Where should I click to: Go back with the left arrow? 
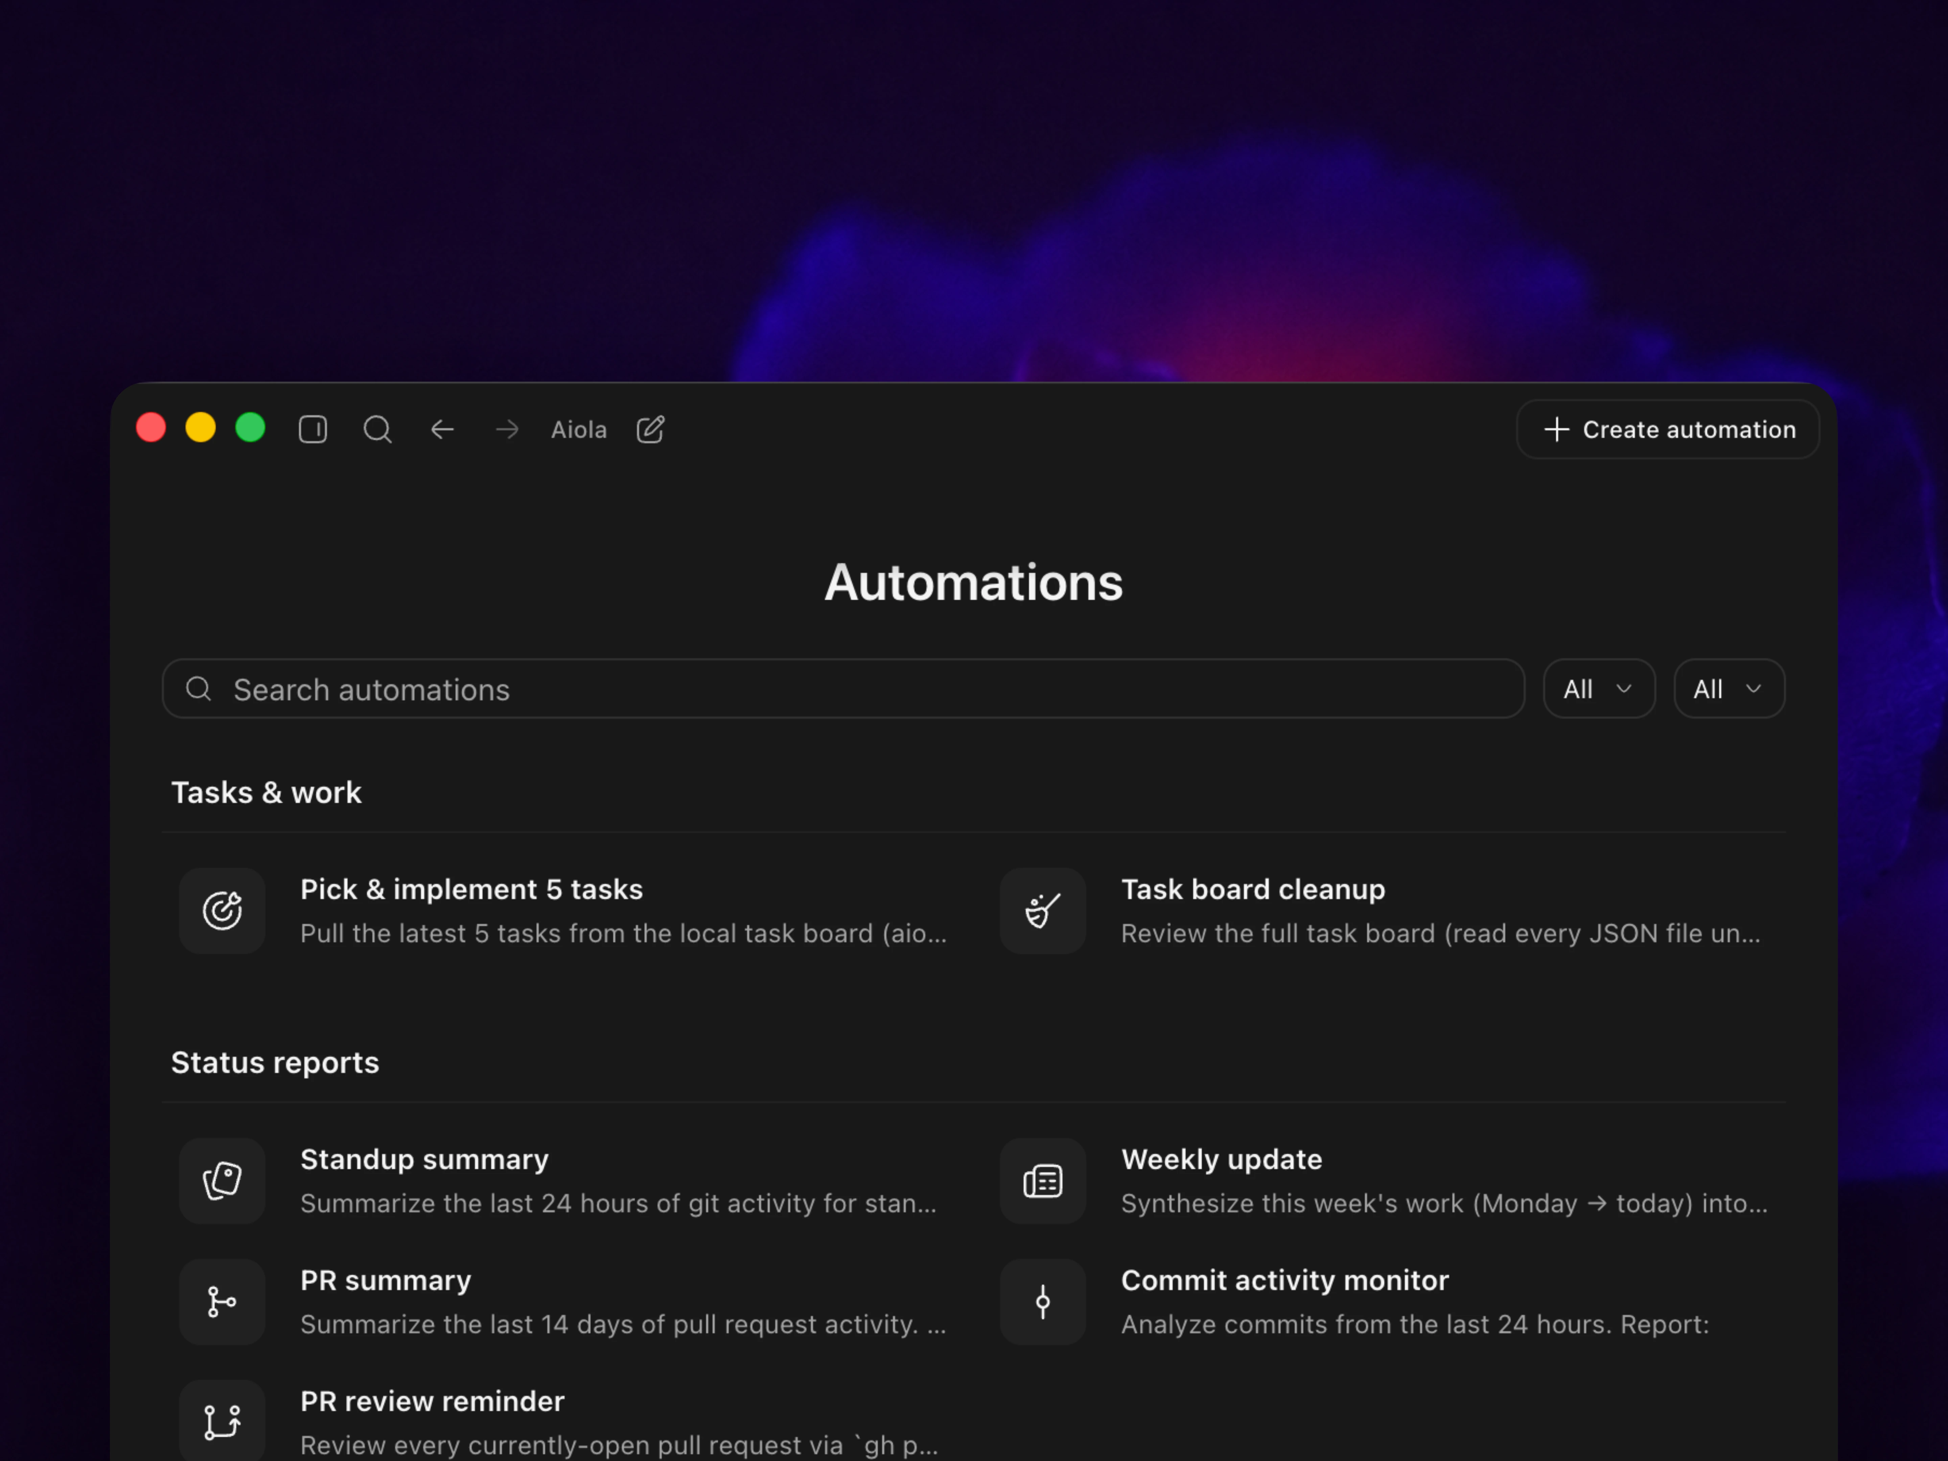click(442, 430)
